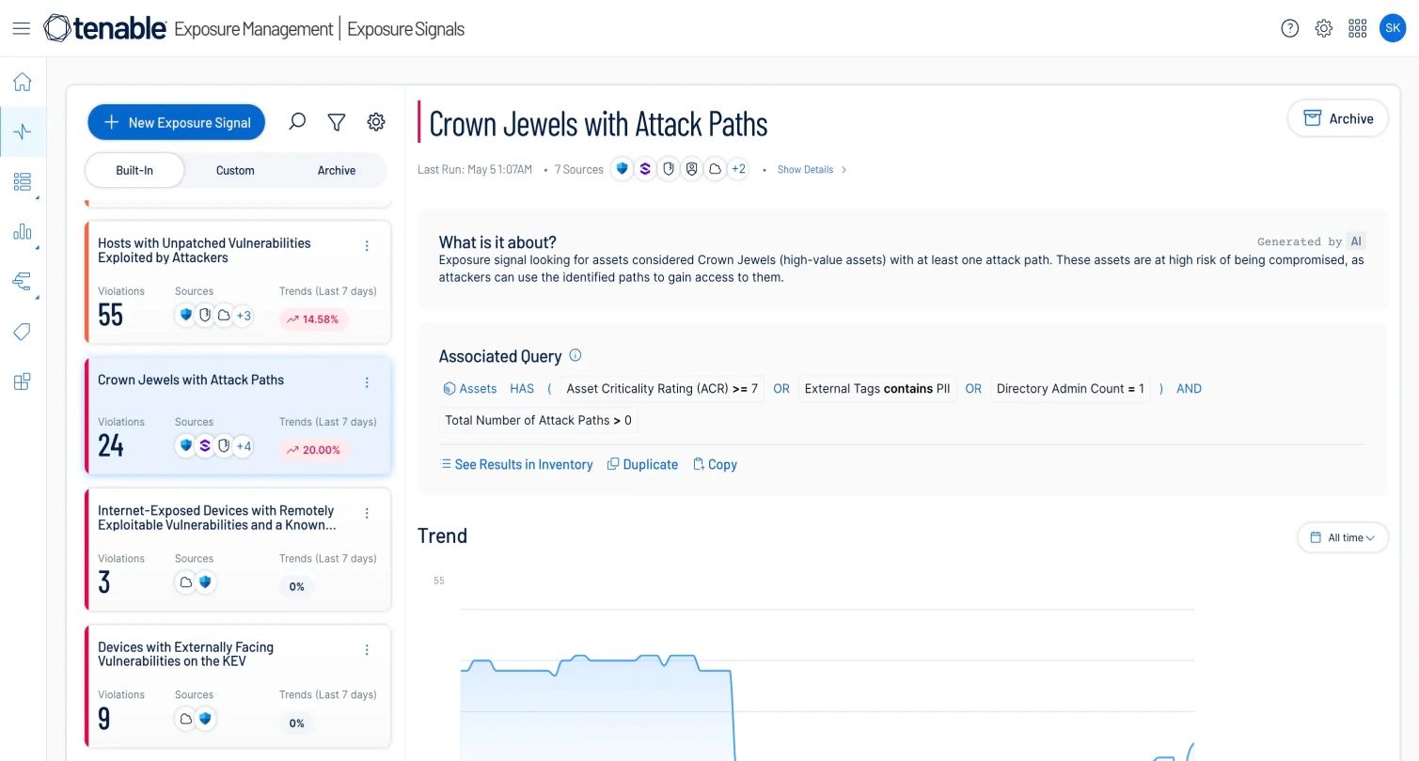Click the 55 violations count
This screenshot has height=761, width=1419.
click(111, 315)
